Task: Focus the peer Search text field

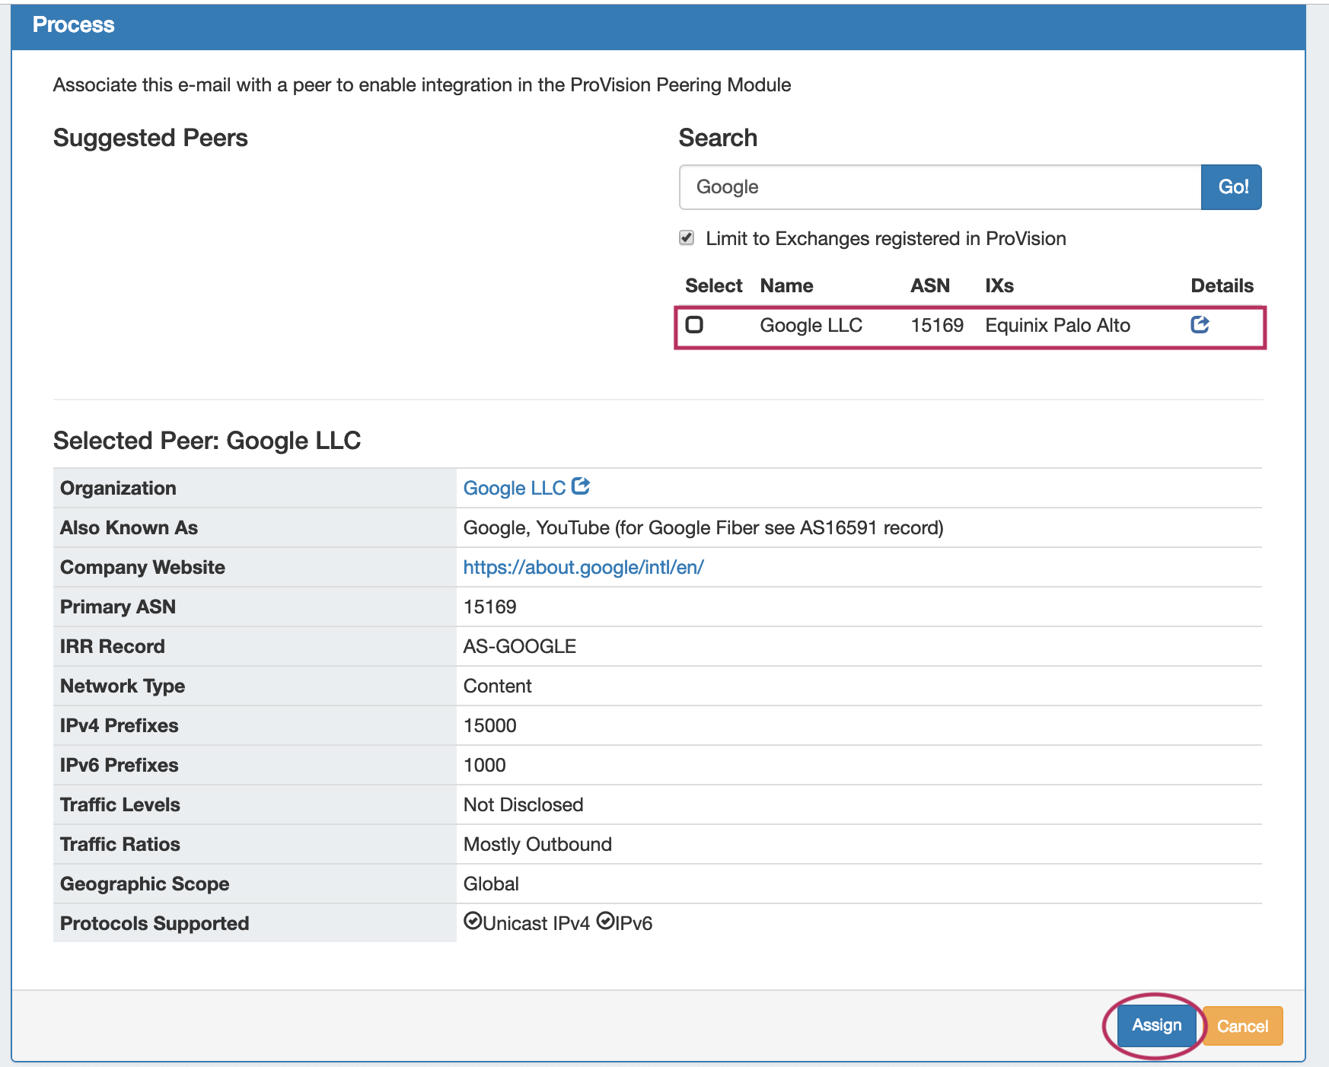Action: coord(939,187)
